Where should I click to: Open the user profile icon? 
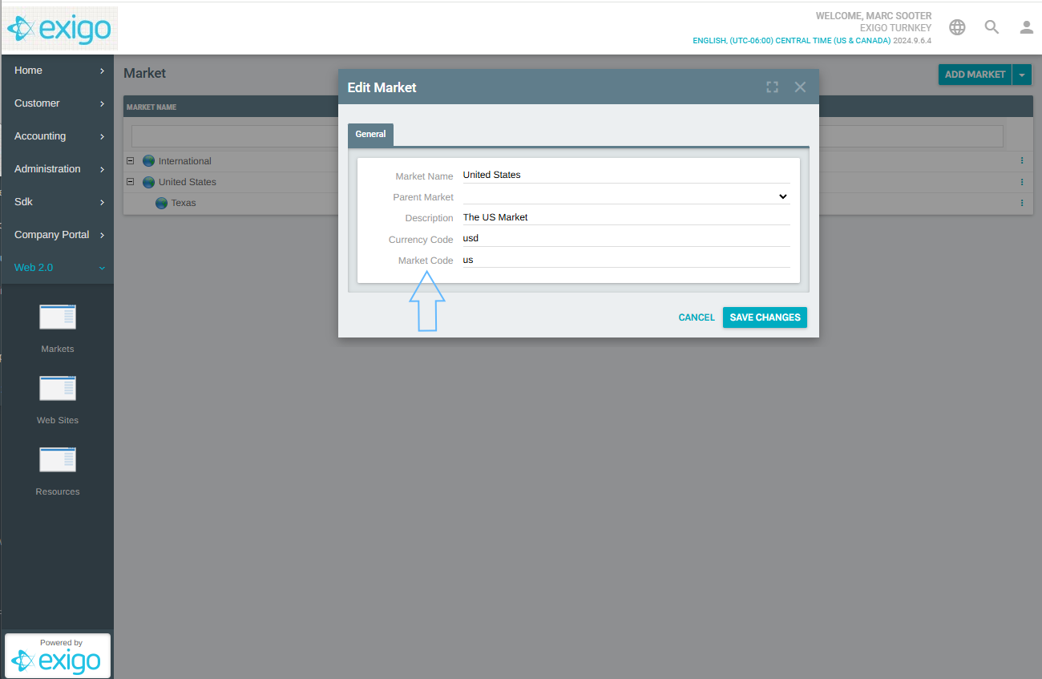[1026, 27]
